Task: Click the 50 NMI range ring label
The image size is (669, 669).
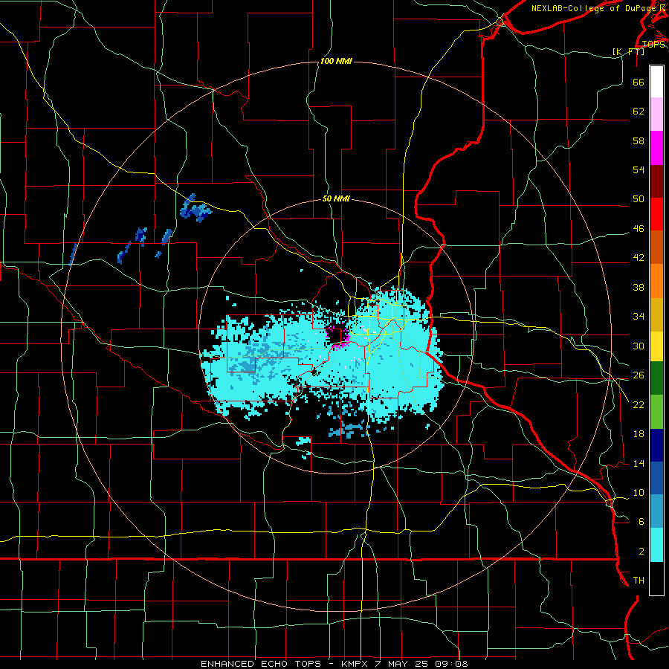Action: [336, 198]
